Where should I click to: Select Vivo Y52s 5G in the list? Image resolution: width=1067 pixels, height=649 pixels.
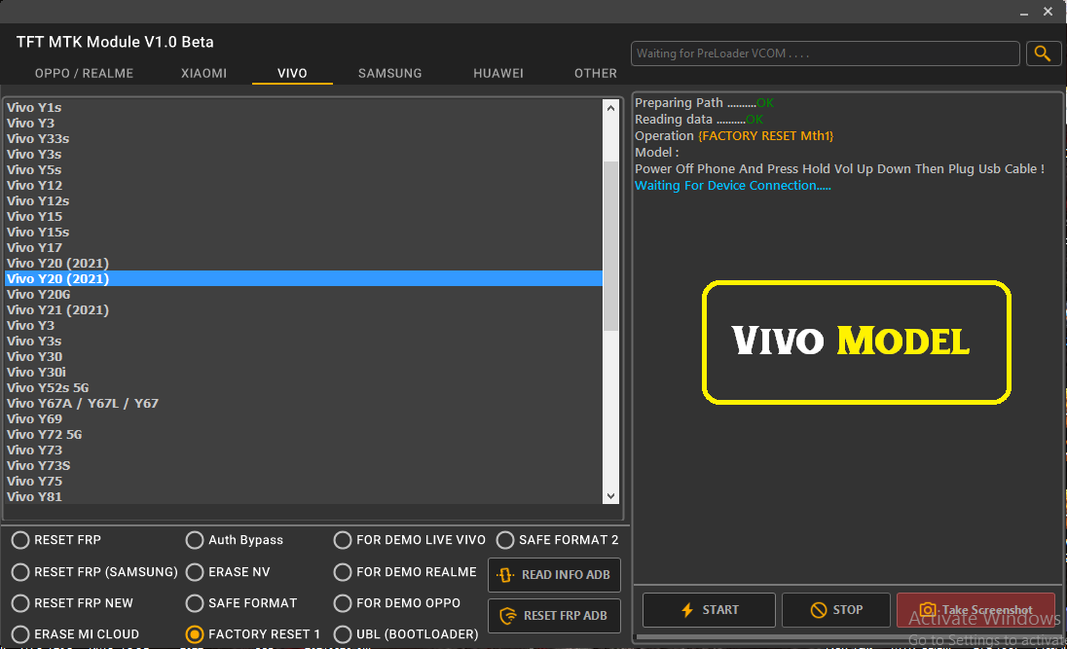click(304, 388)
